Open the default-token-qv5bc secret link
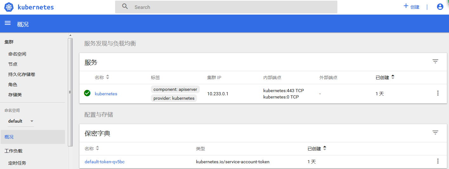 point(105,162)
